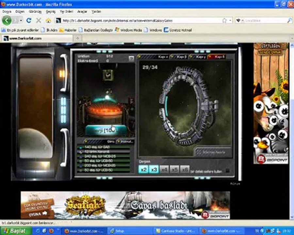Viewport: 294px width, 235px height.
Task: Click the Uridium 512 balance value
Action: (x=109, y=56)
